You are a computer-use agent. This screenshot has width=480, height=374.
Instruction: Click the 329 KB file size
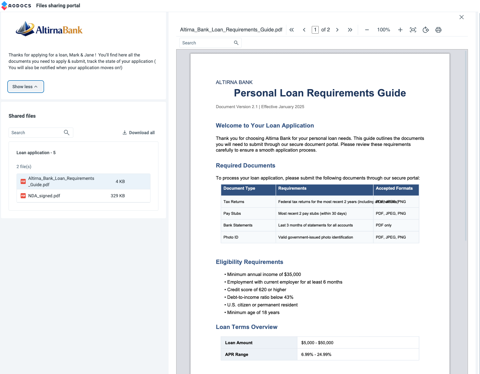(x=118, y=196)
